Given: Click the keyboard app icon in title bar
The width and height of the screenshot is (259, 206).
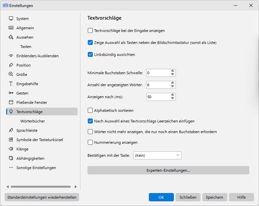Looking at the screenshot, I should [x=6, y=5].
